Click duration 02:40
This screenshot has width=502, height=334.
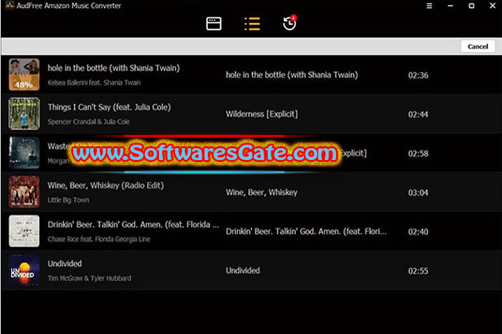point(418,232)
